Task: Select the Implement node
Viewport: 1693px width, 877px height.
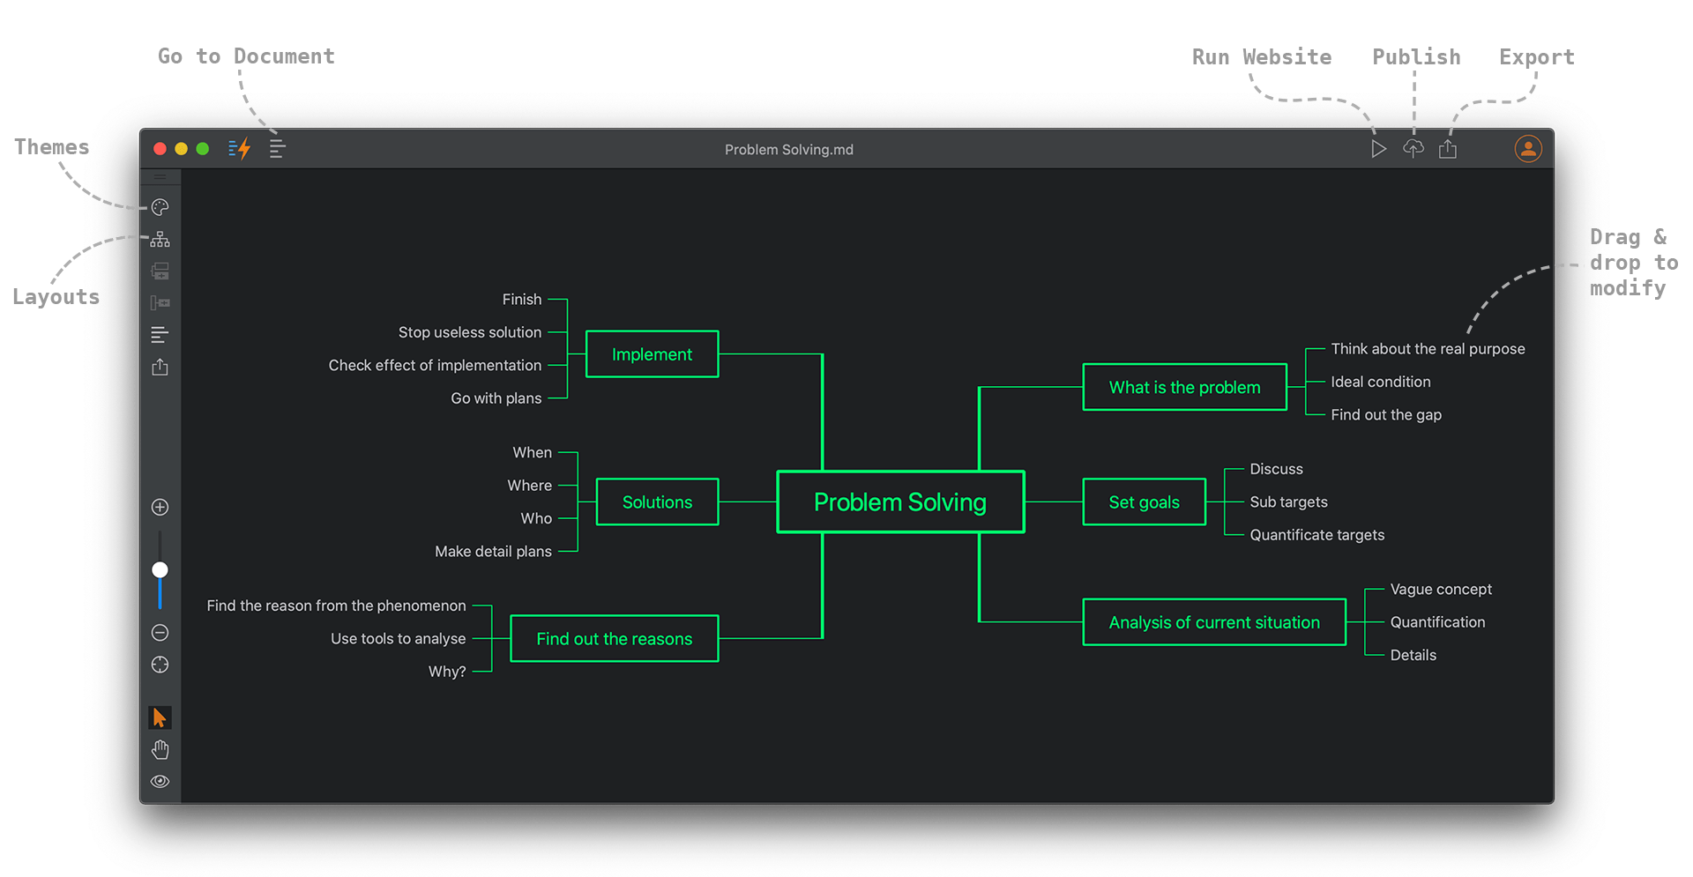Action: (x=652, y=353)
